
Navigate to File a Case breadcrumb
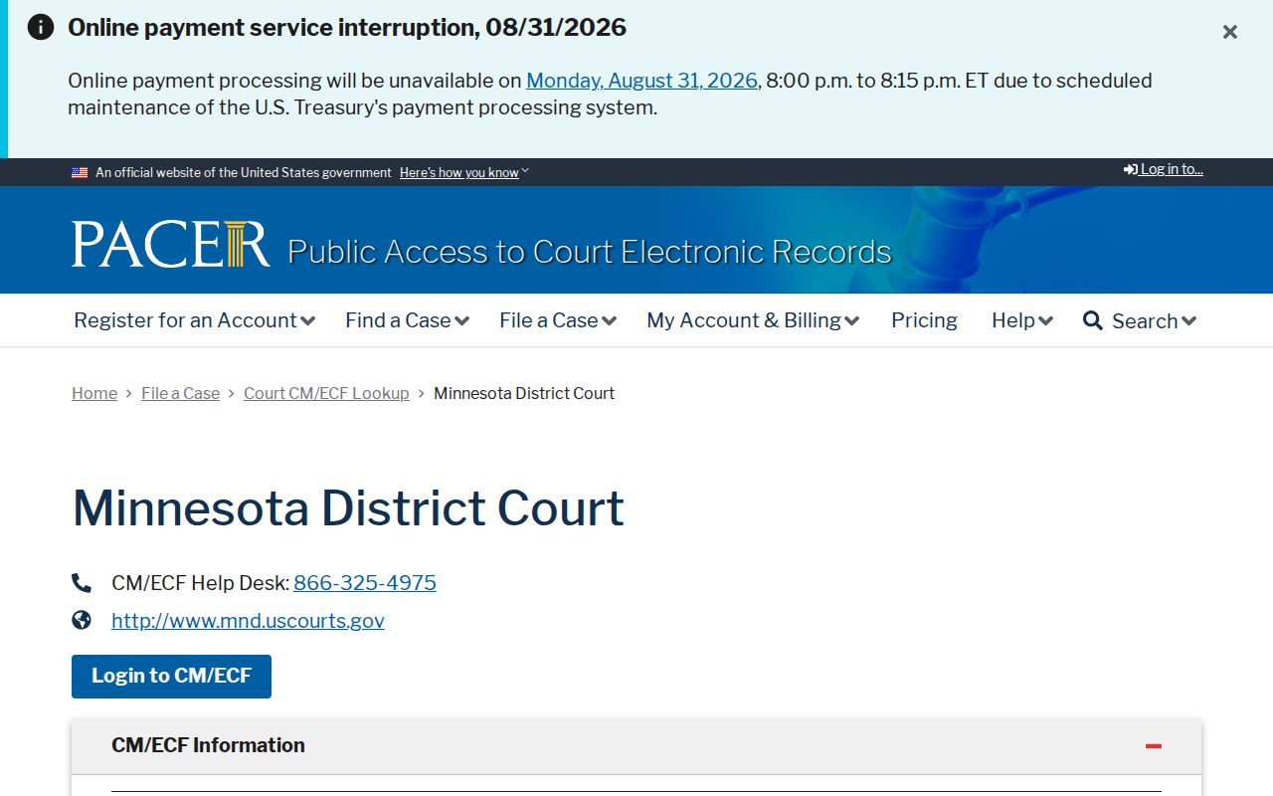click(x=180, y=393)
